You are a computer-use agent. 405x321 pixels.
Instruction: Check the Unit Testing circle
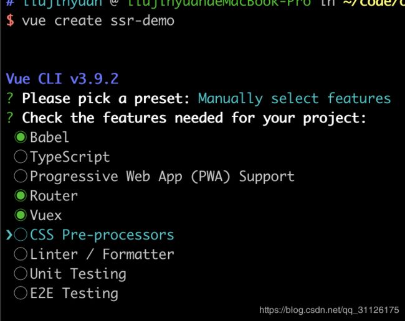(x=21, y=274)
